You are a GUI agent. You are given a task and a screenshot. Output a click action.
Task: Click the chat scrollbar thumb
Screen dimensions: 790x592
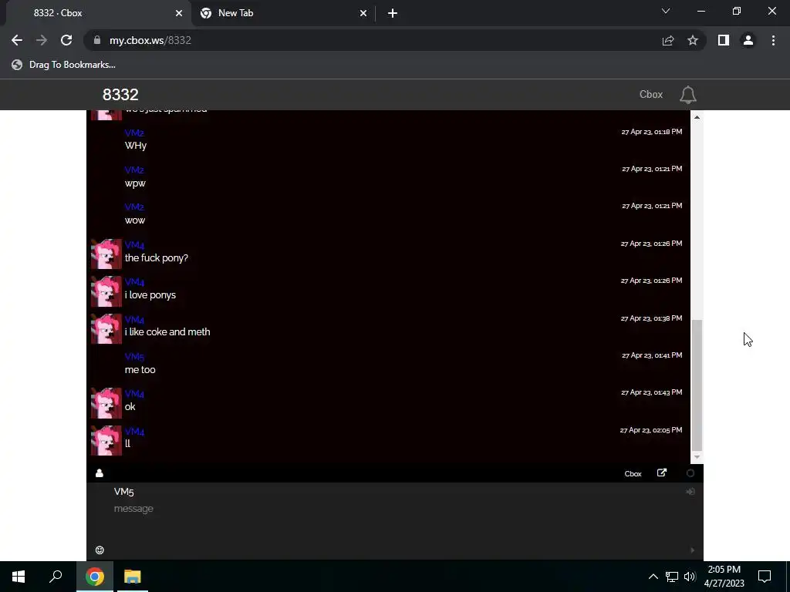pyautogui.click(x=697, y=385)
